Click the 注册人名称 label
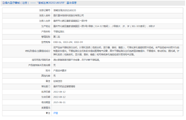 coord(45,15)
